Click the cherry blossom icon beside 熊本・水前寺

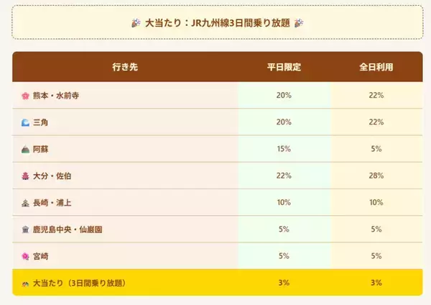tap(25, 96)
